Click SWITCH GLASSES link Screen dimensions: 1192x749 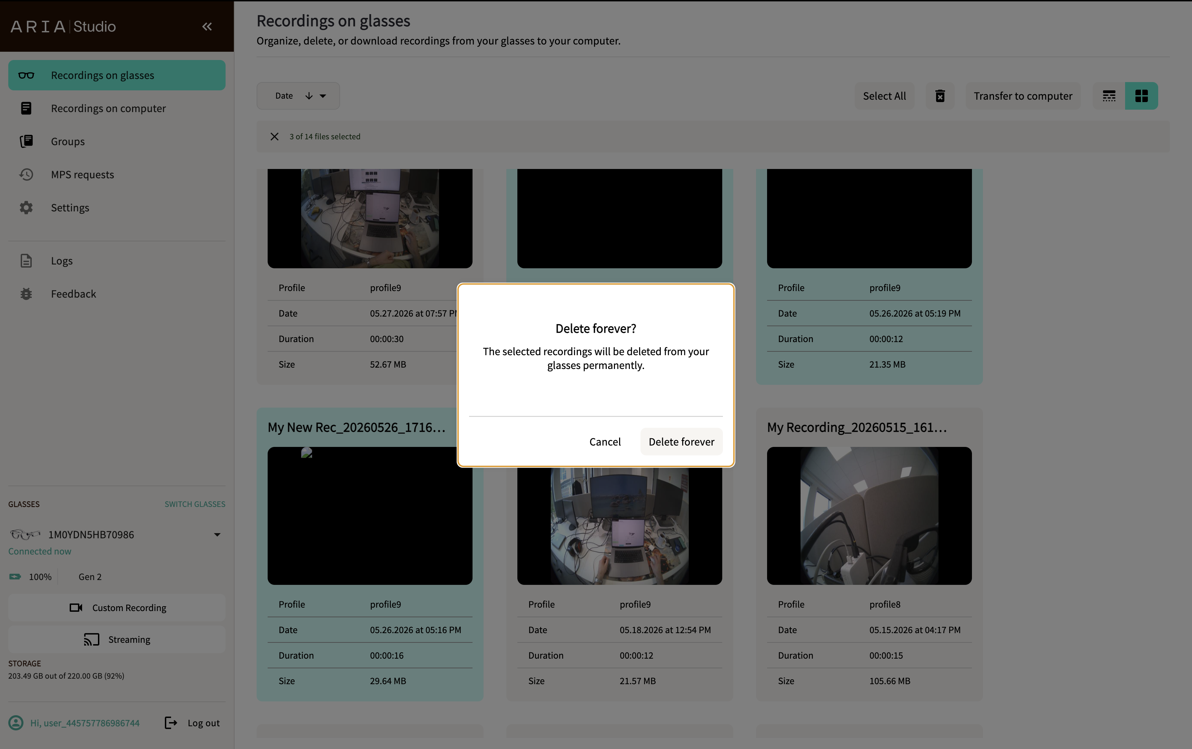point(195,504)
